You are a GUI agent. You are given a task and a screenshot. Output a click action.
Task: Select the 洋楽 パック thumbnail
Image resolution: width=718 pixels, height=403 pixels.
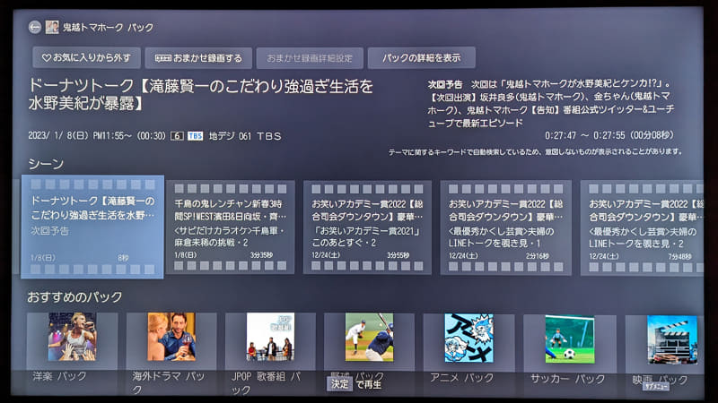click(x=73, y=337)
